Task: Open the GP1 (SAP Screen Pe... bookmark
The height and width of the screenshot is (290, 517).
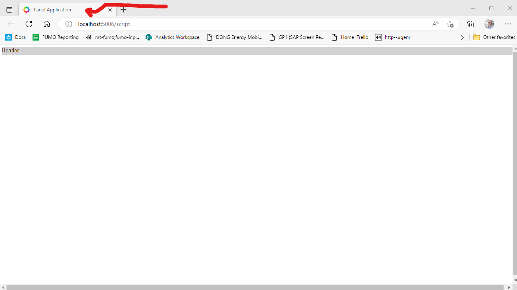Action: coord(297,37)
